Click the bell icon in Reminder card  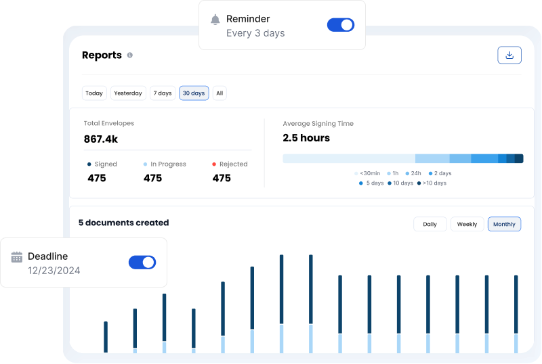pos(215,20)
